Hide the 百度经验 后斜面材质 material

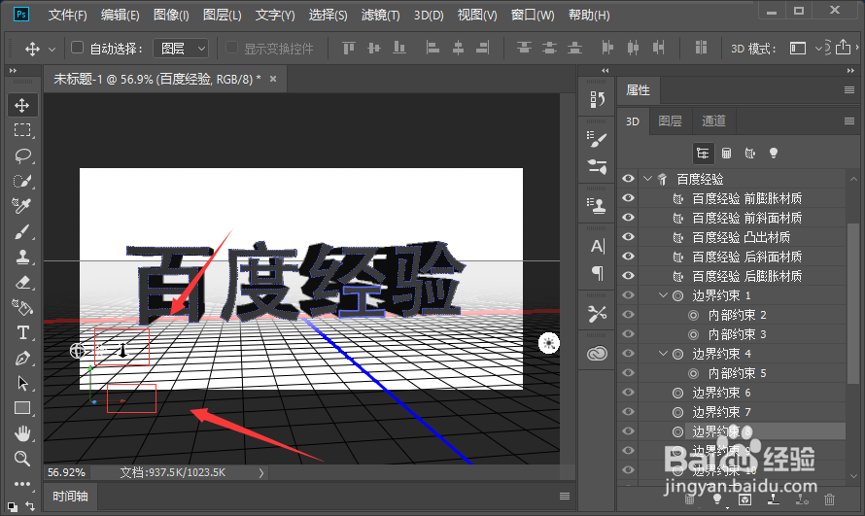(628, 257)
